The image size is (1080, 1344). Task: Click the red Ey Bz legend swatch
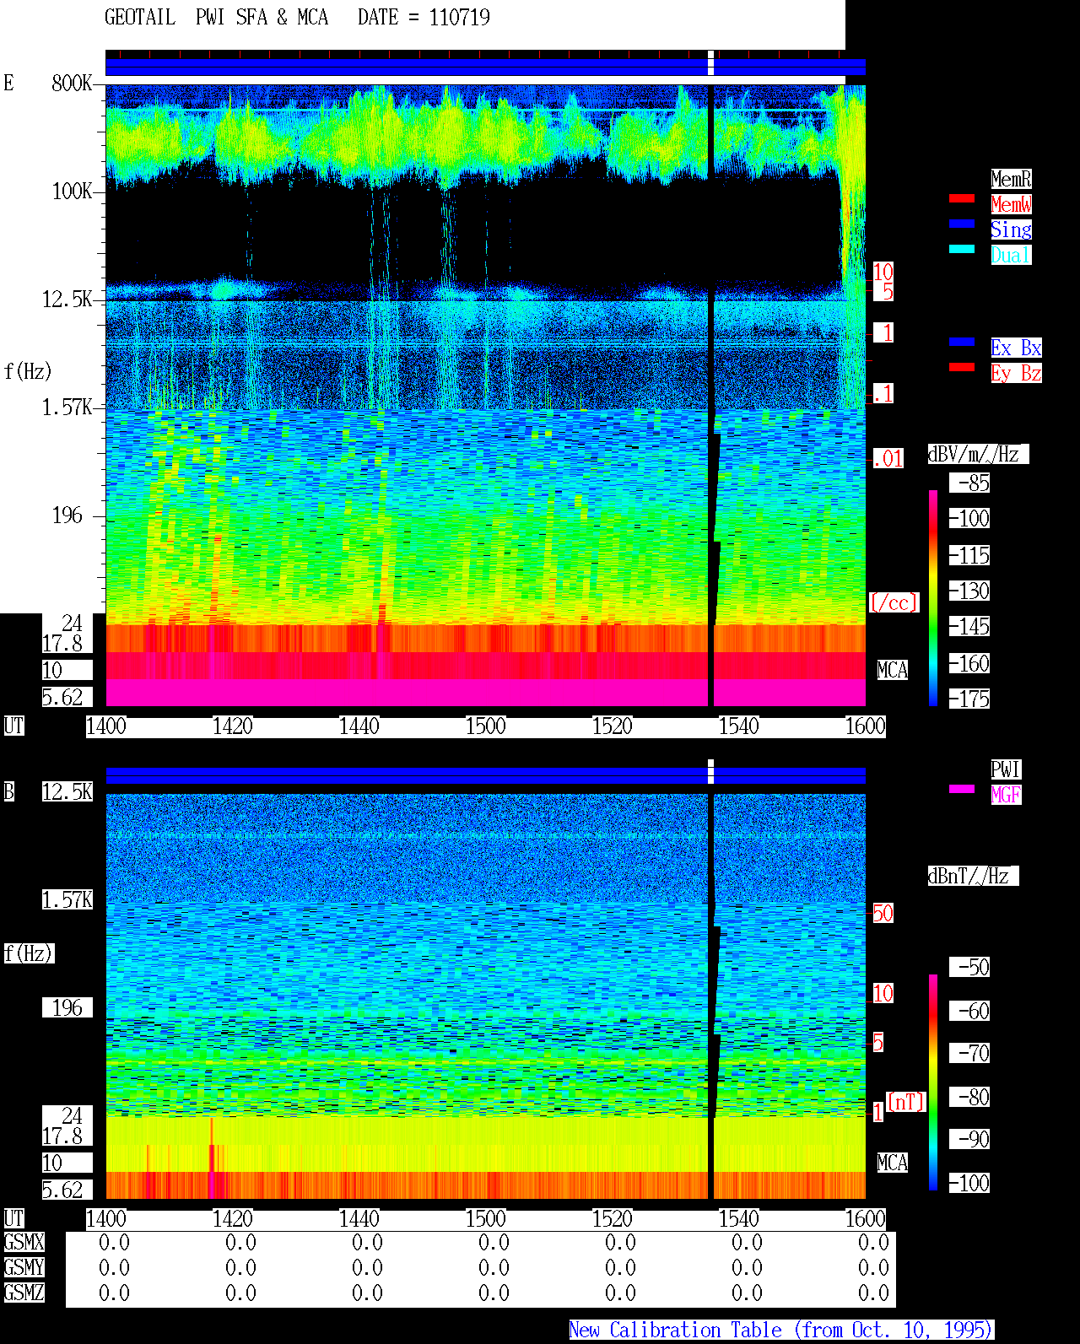(x=962, y=367)
